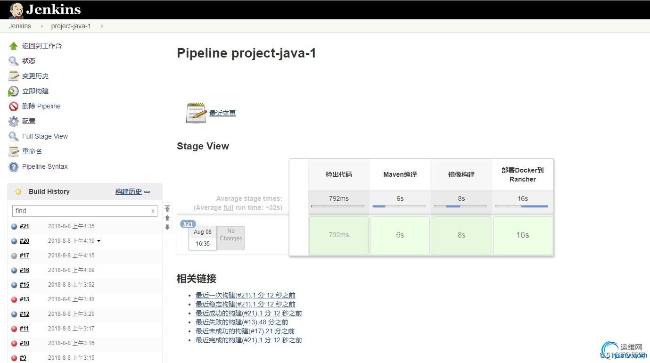Open Pipeline Syntax page
The image size is (650, 363).
tap(45, 166)
